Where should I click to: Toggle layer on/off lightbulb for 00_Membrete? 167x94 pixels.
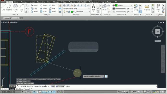(64, 11)
